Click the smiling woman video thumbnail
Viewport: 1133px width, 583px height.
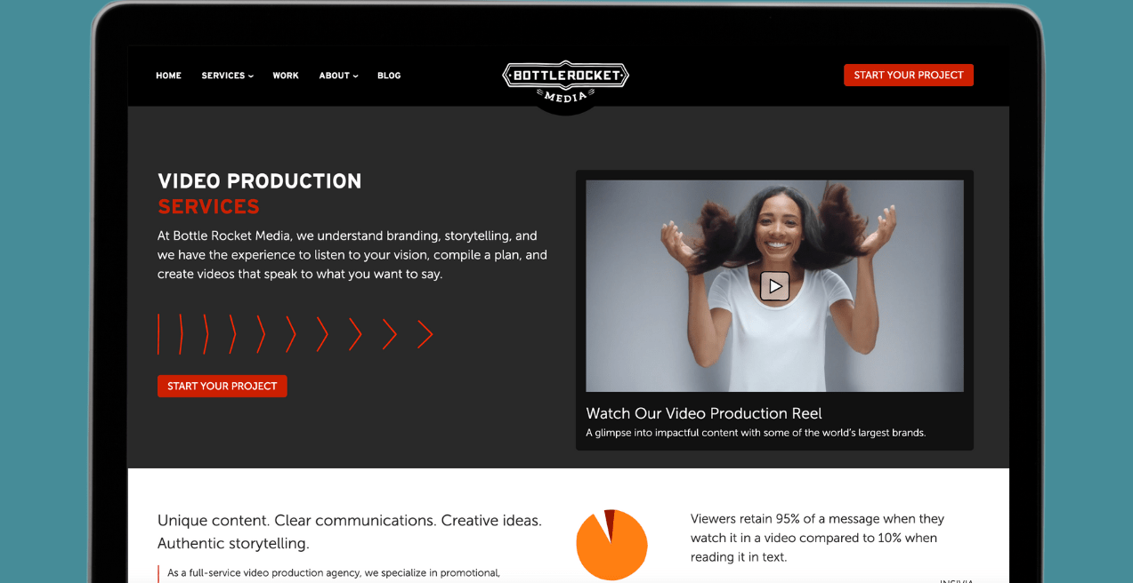click(773, 285)
